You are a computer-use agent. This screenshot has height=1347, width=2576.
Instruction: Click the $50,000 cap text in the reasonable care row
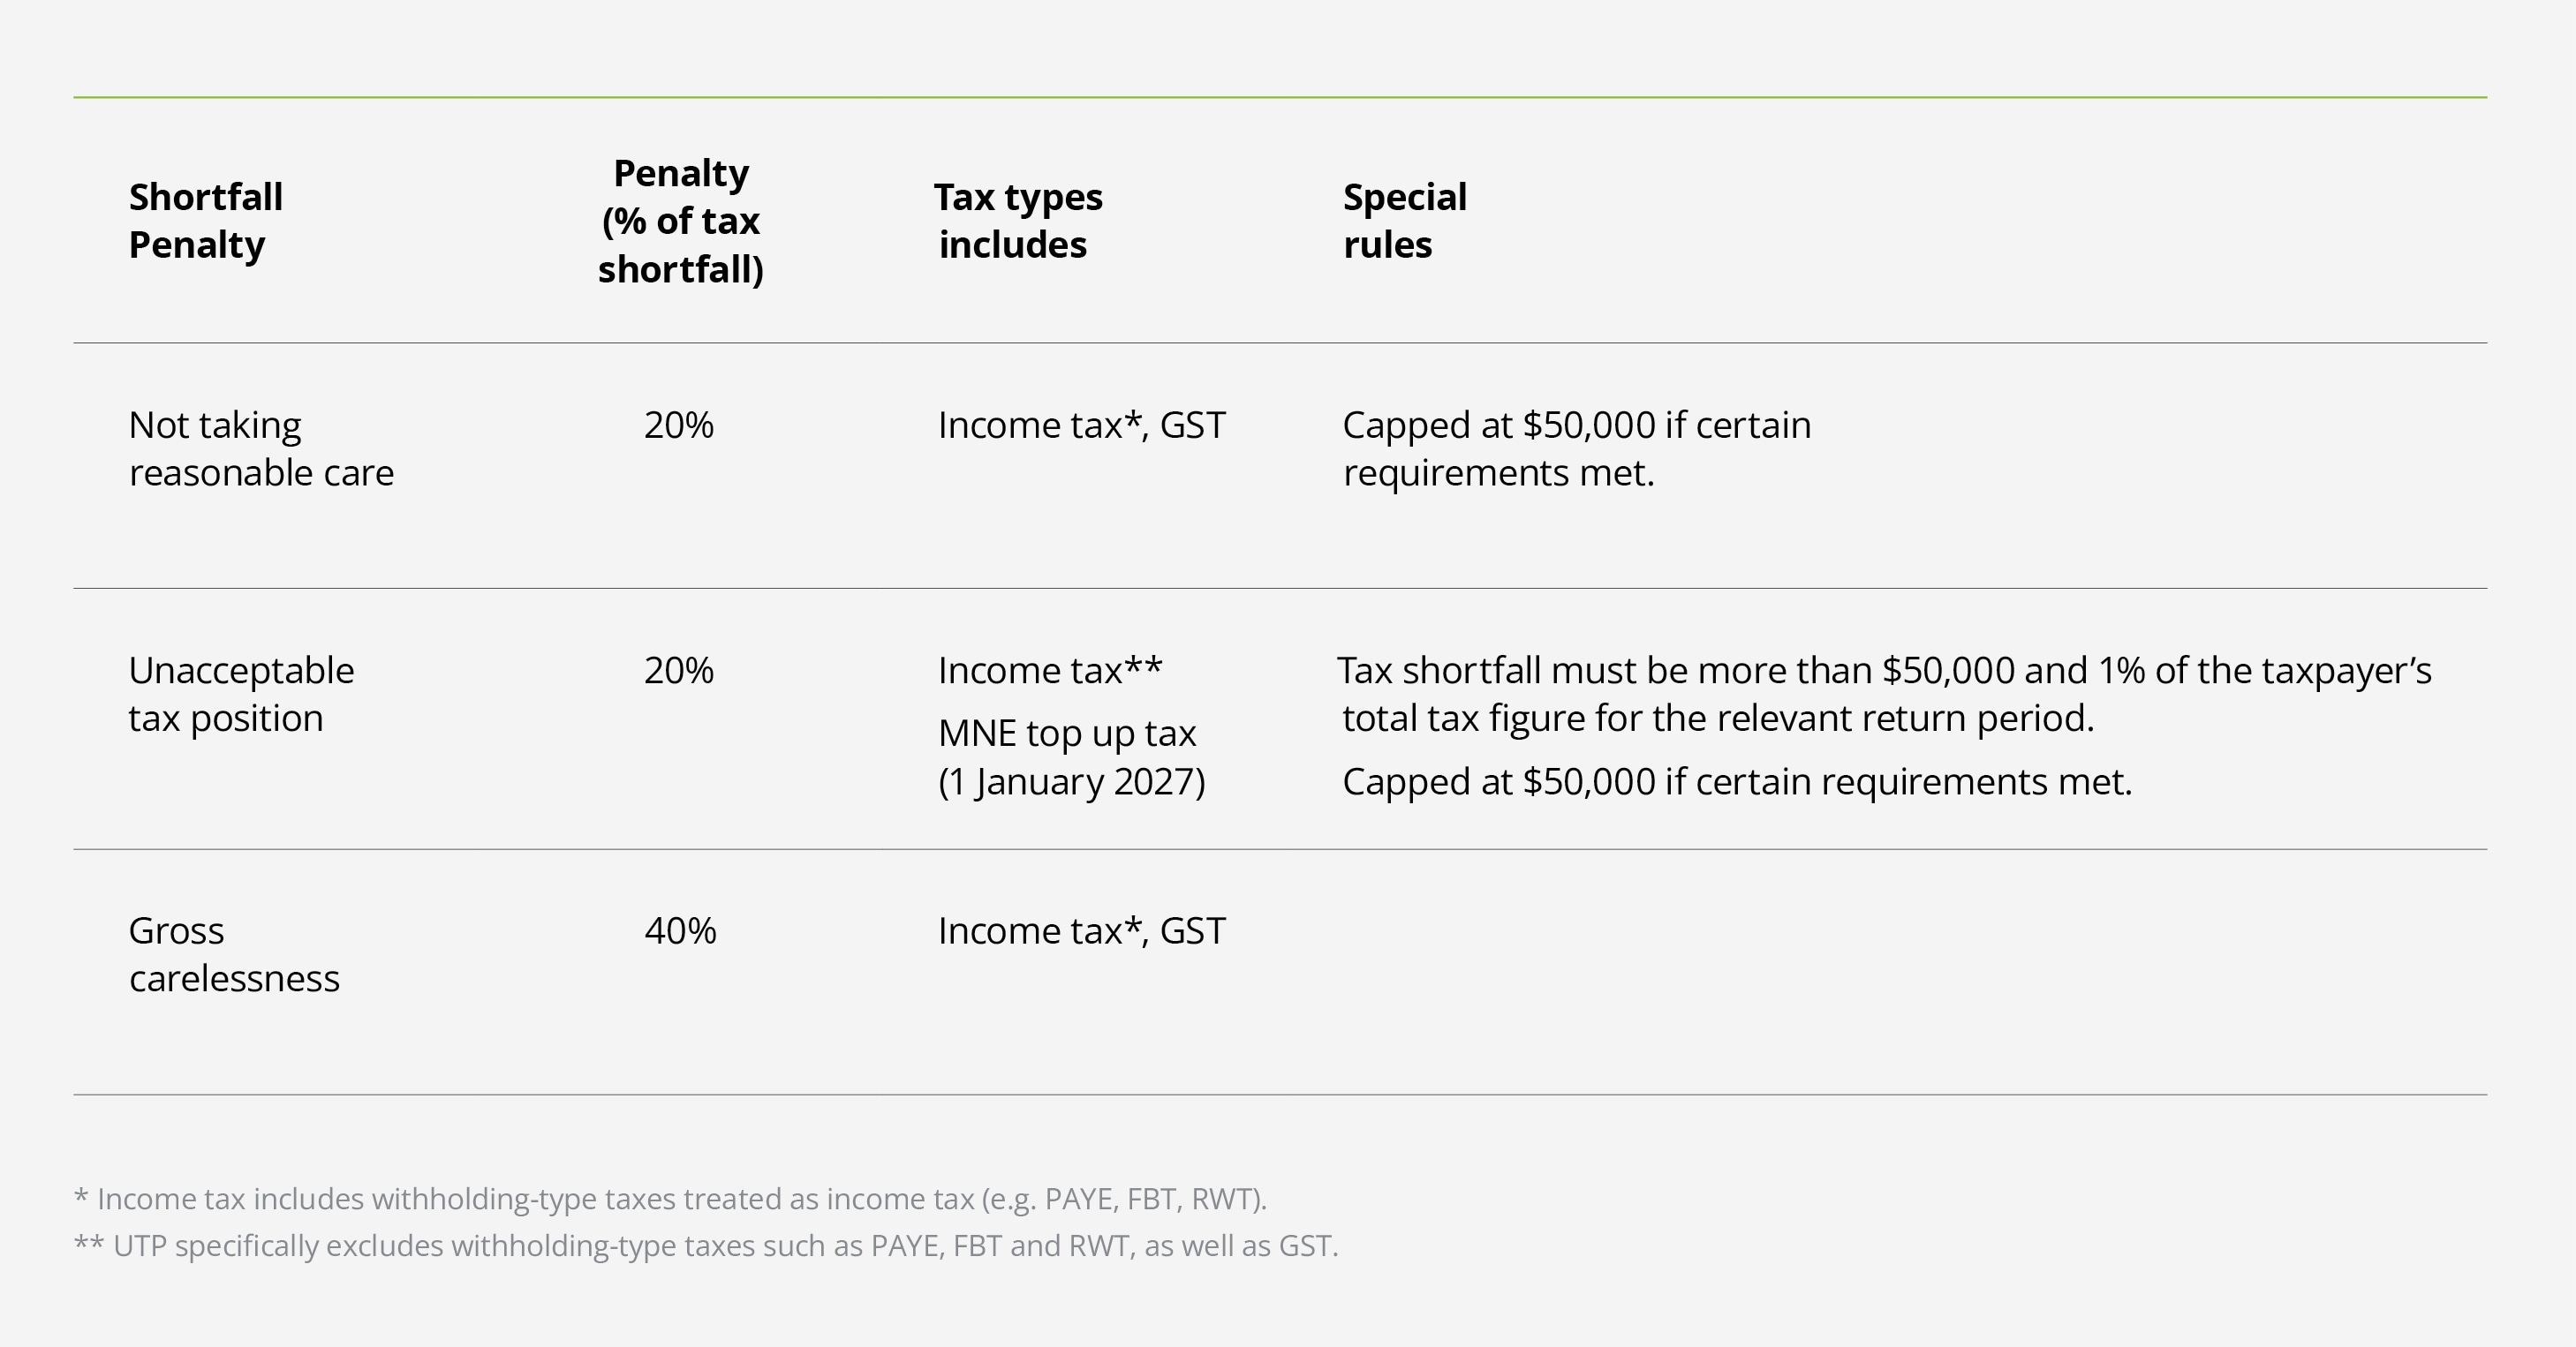(x=1576, y=448)
